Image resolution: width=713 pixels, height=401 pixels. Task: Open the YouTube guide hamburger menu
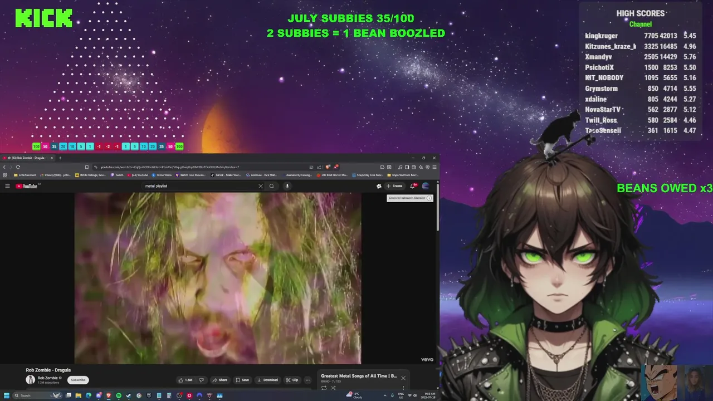pyautogui.click(x=7, y=186)
